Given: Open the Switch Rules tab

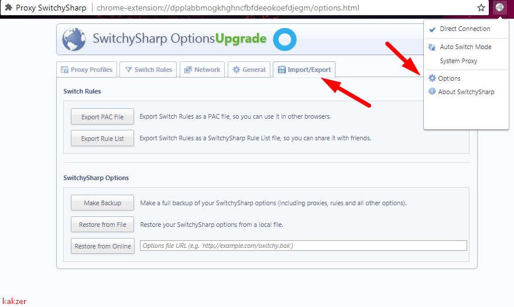Looking at the screenshot, I should [148, 70].
